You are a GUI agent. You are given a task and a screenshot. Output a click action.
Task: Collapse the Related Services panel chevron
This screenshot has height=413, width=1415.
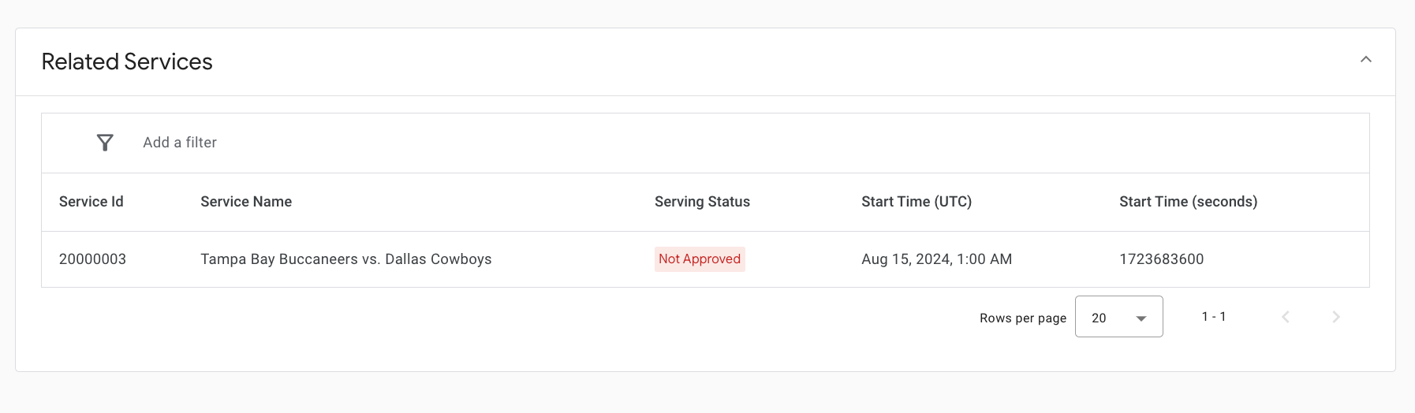click(x=1365, y=60)
